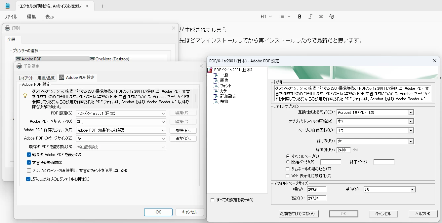
Task: Select すべてのページ radio button
Action: (x=288, y=156)
